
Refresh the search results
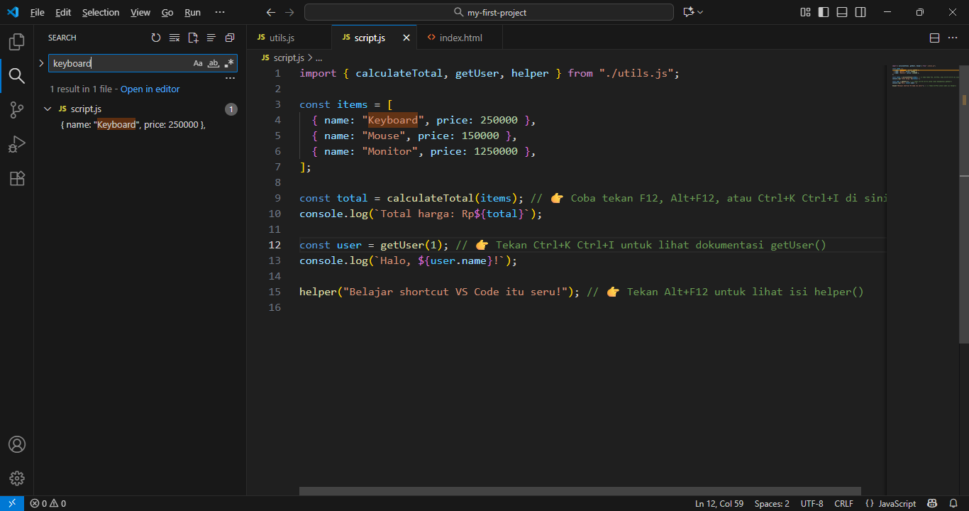coord(156,38)
